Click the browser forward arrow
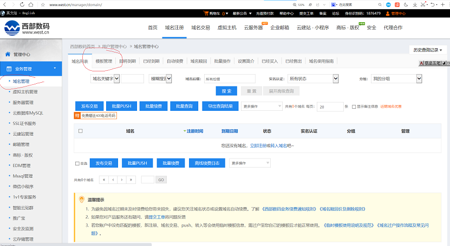This screenshot has height=246, width=450. (x=13, y=4)
